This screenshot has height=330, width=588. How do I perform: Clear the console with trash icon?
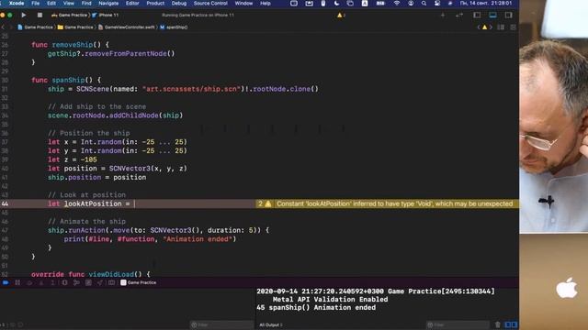pyautogui.click(x=498, y=324)
